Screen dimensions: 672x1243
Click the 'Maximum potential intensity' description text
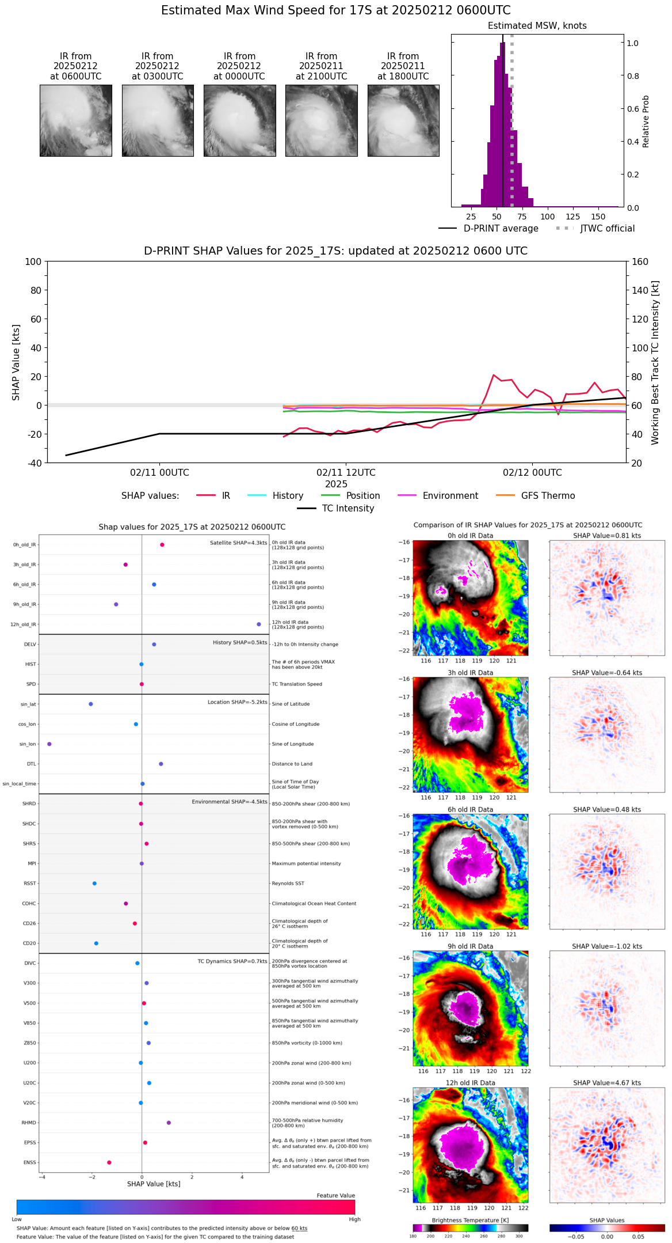pyautogui.click(x=307, y=863)
